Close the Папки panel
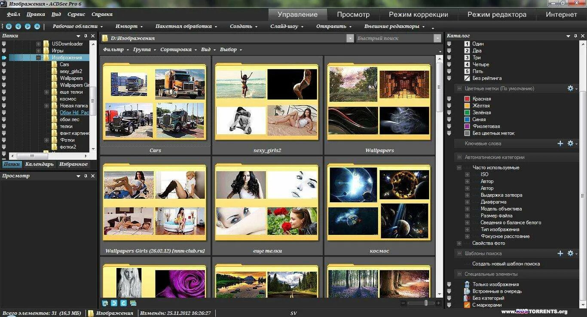The width and height of the screenshot is (587, 317). (x=93, y=36)
